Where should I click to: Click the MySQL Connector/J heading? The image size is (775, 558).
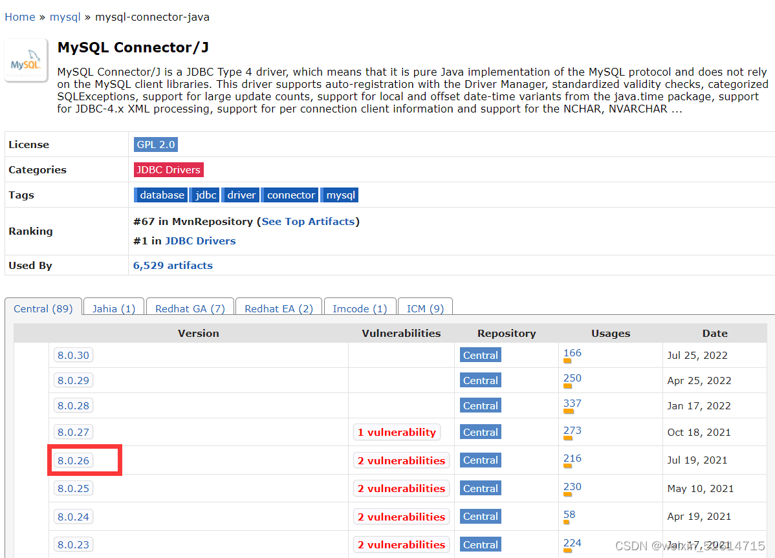pos(133,47)
